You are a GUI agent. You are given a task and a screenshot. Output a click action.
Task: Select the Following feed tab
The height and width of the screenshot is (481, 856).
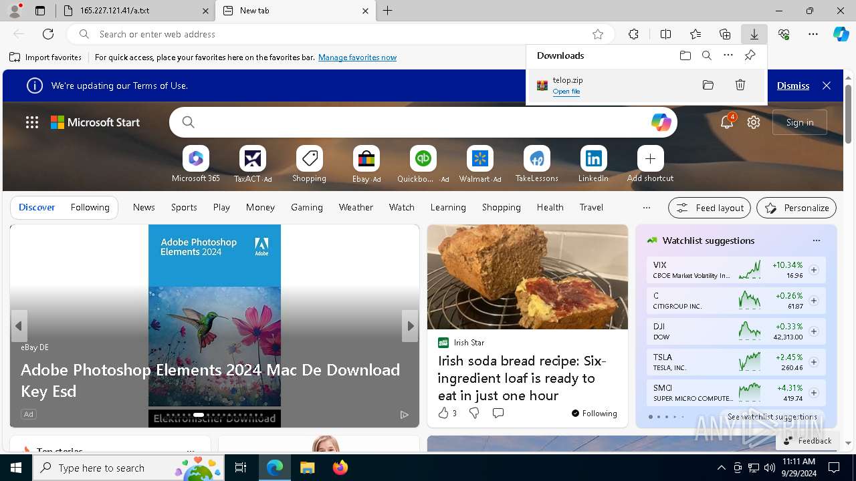90,207
